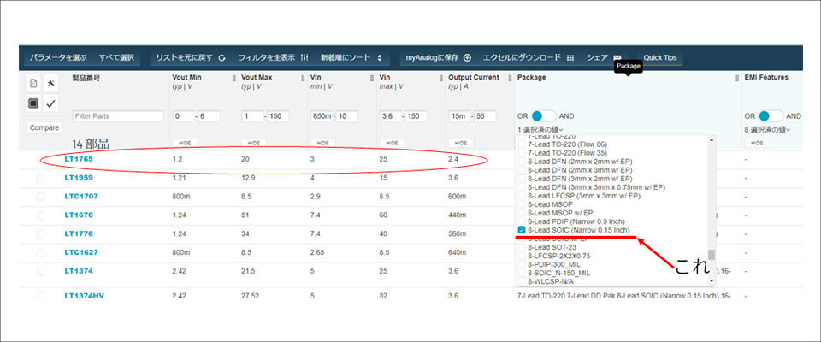Click drag handle of Vout Max column
This screenshot has height=342, width=821.
[x=303, y=78]
